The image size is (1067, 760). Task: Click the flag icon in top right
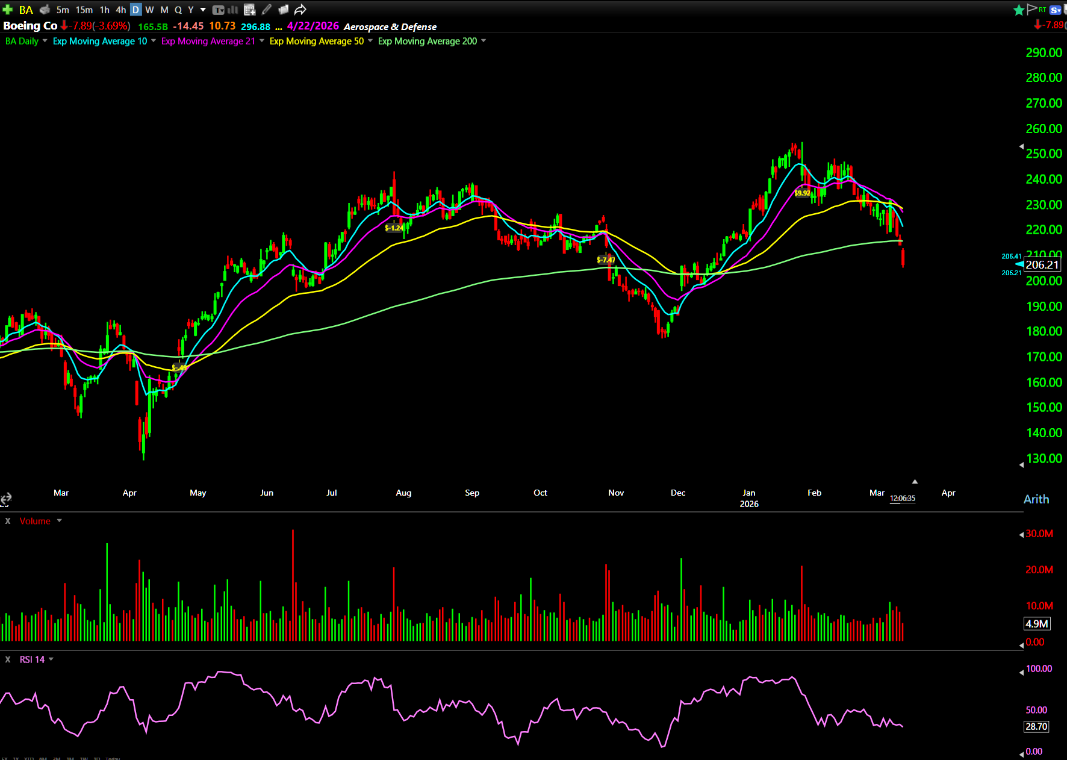coord(1032,8)
